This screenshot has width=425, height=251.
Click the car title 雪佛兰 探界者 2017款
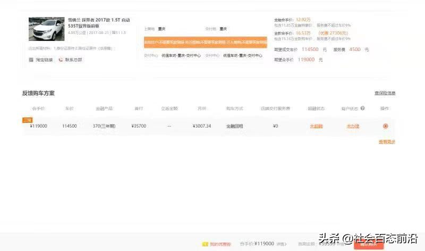pyautogui.click(x=99, y=23)
